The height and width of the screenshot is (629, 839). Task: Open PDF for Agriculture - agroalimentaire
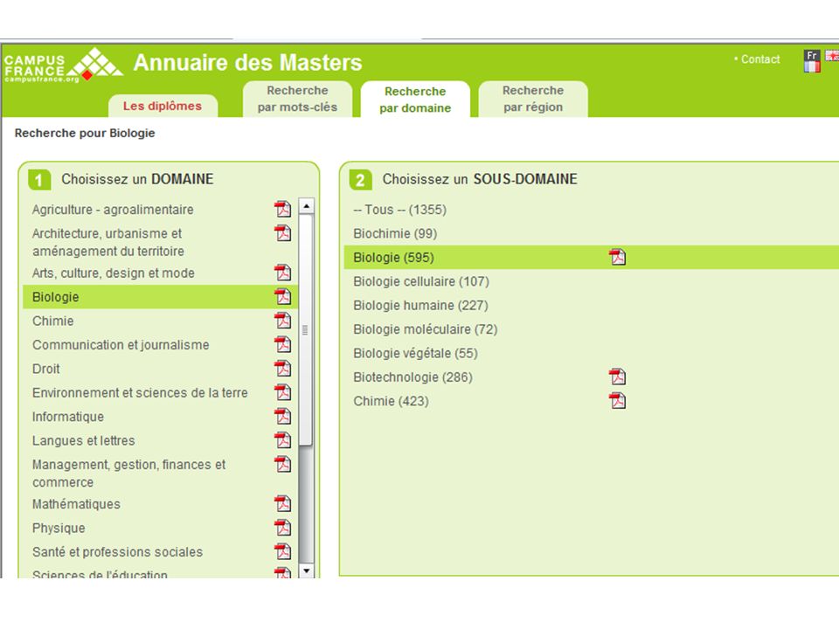pyautogui.click(x=282, y=209)
